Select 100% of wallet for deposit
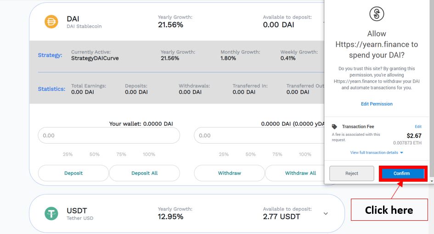Viewport: 434px width, 234px height. pos(149,155)
